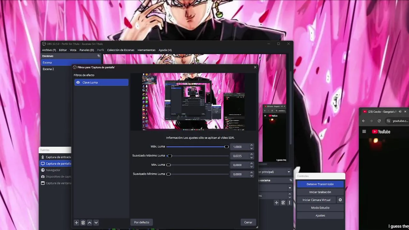Undock the Escenas panel with its float icon

(98, 56)
